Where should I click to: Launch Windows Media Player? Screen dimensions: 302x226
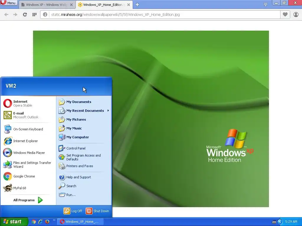point(28,153)
